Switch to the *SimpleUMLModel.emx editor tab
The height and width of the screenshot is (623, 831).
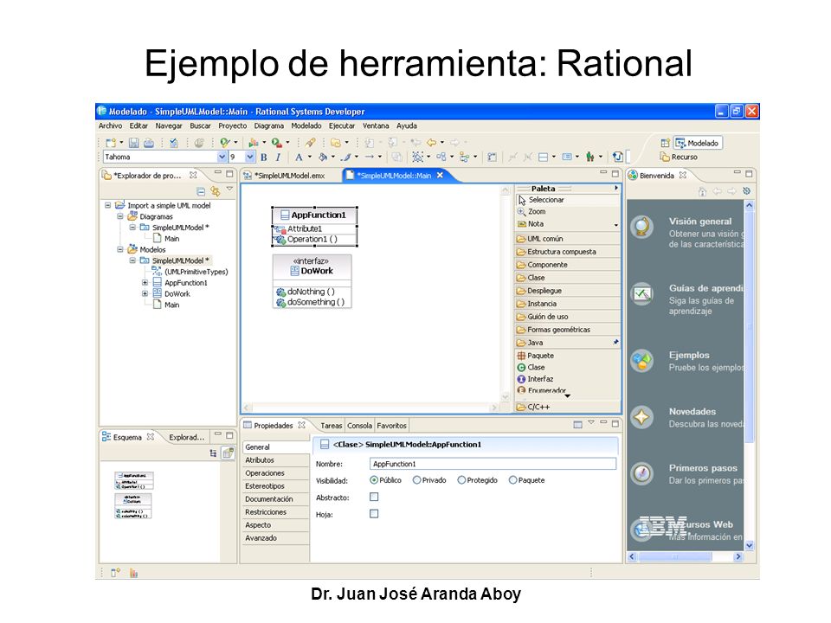pos(288,176)
